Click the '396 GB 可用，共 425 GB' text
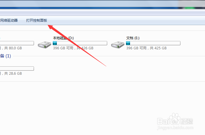 coord(146,48)
